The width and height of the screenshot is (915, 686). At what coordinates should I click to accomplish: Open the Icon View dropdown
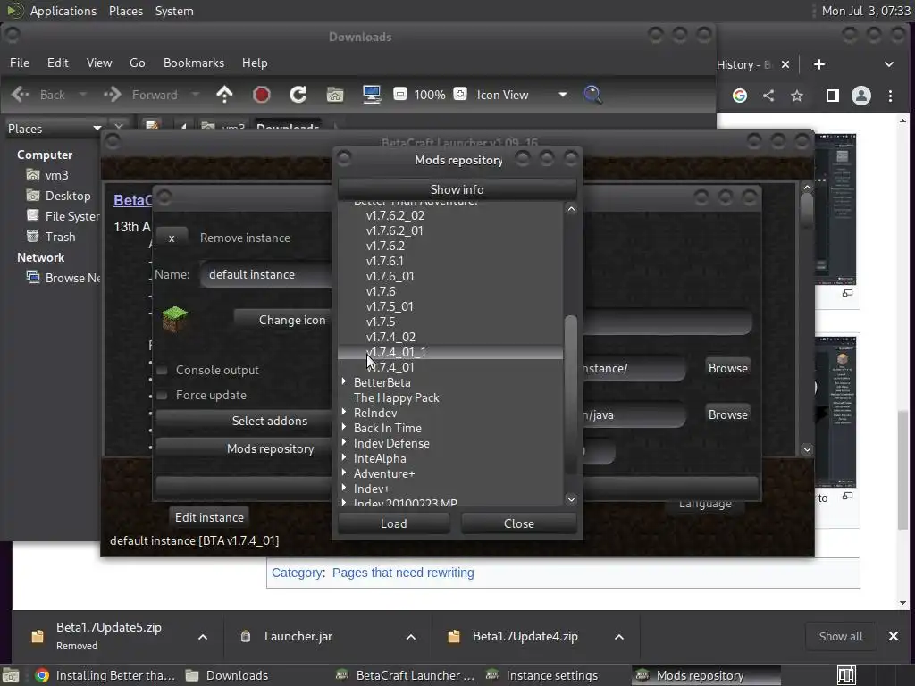[522, 95]
